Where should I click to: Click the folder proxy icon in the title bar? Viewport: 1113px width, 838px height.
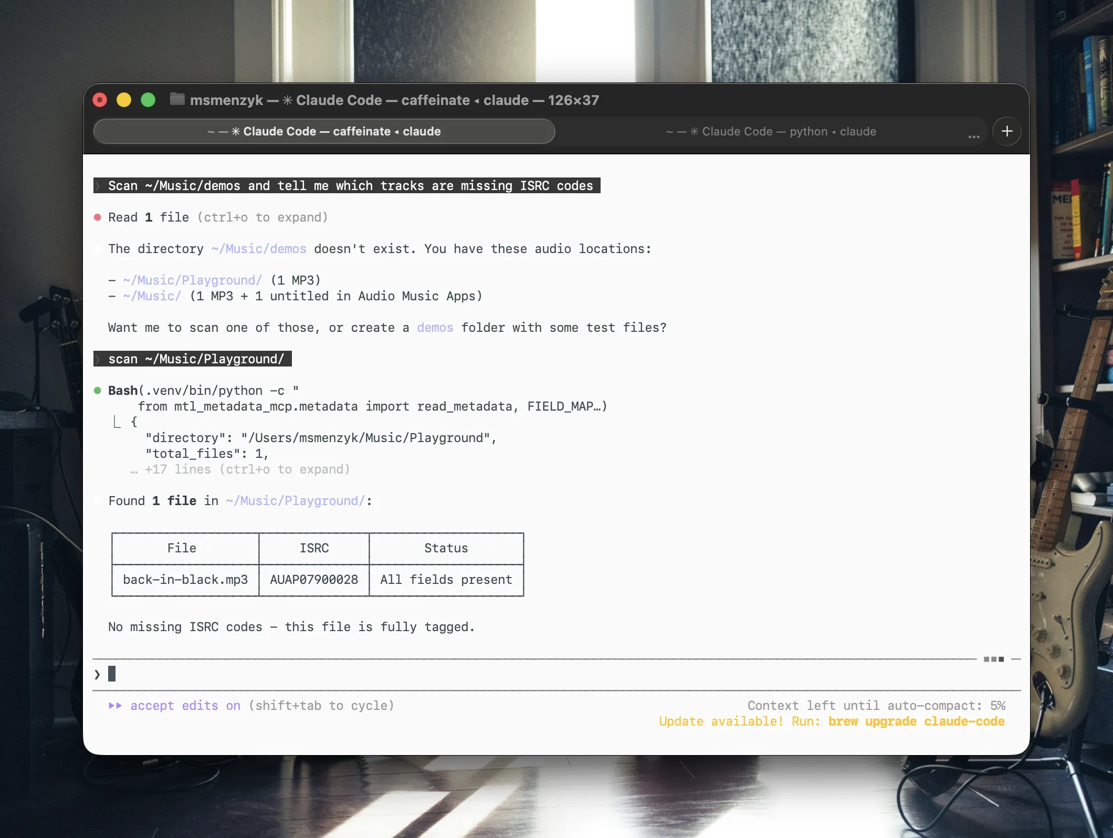click(177, 100)
